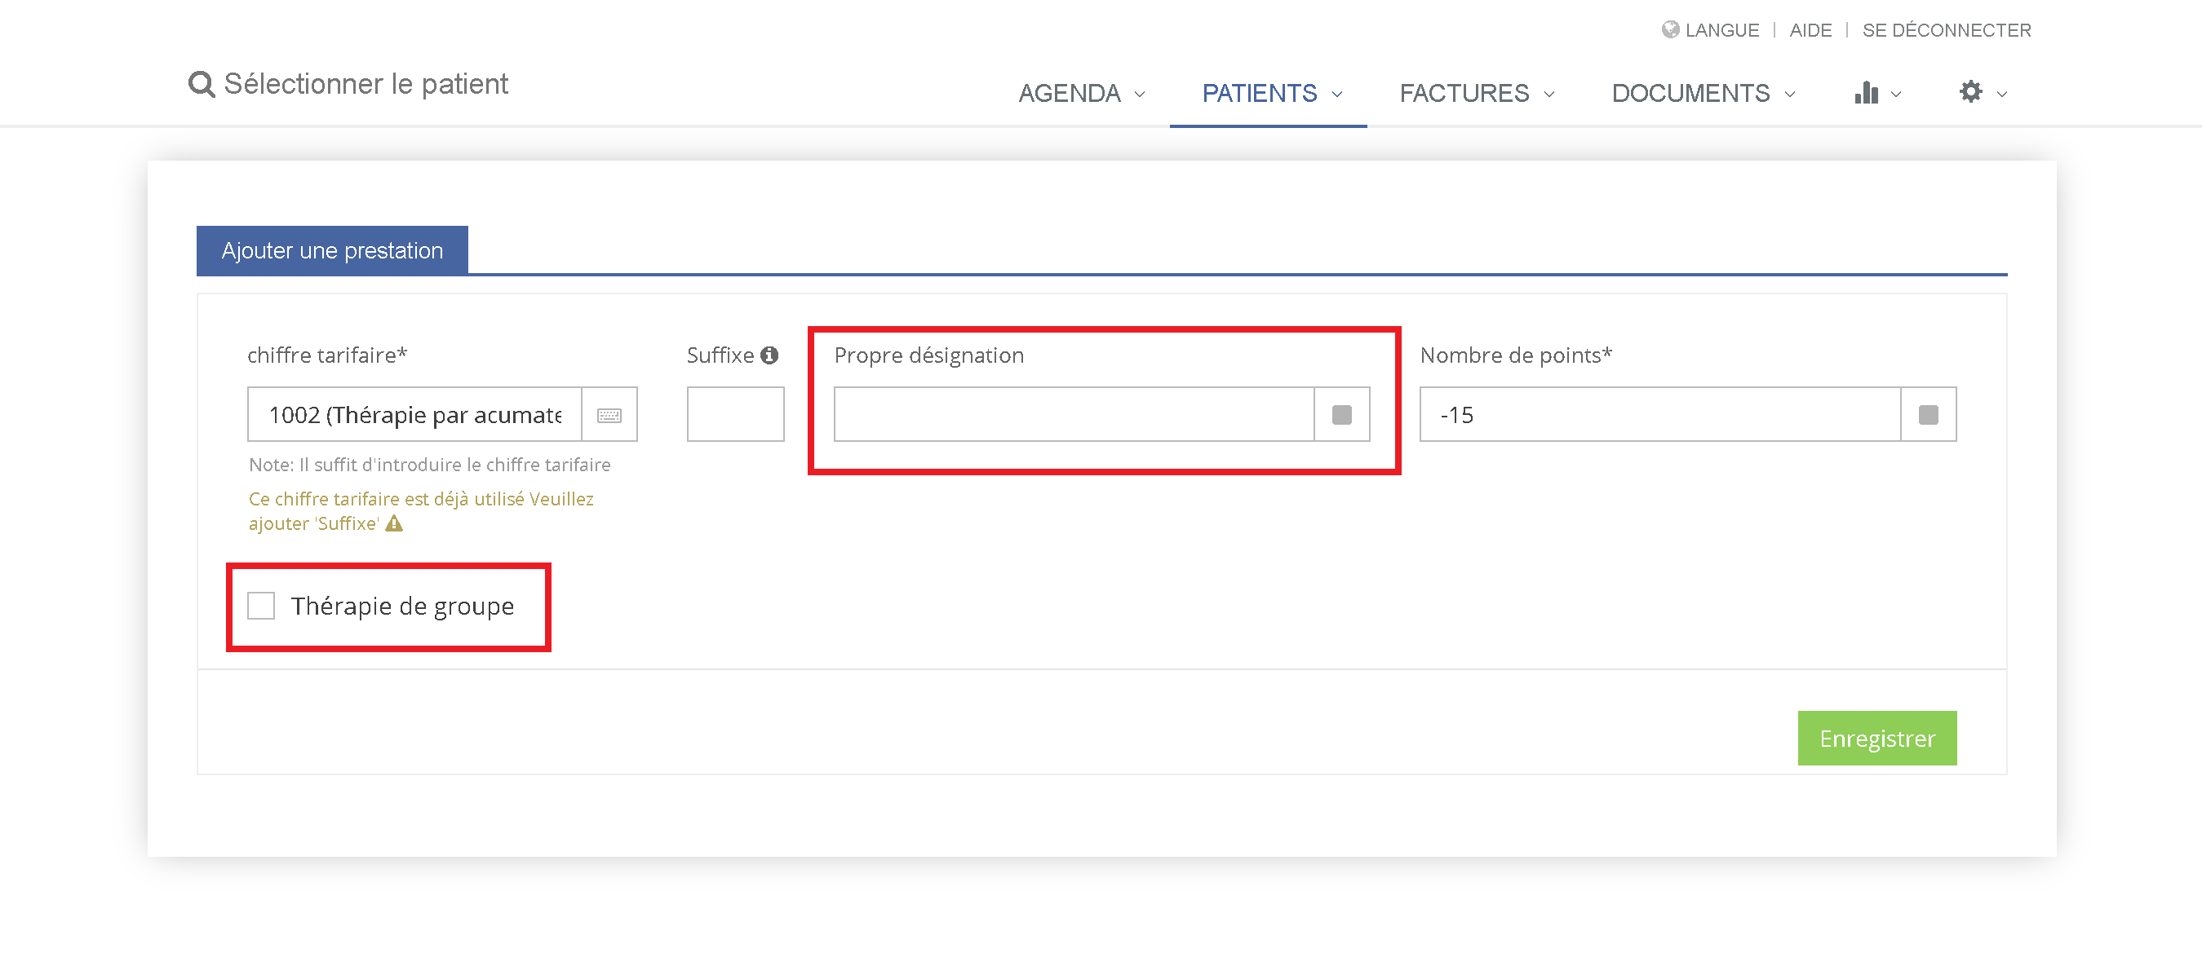
Task: Expand the AGENDA menu chevron
Action: [x=1140, y=94]
